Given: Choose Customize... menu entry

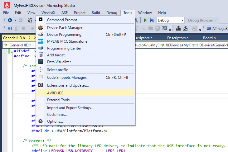Looking at the screenshot, I should point(85,115).
